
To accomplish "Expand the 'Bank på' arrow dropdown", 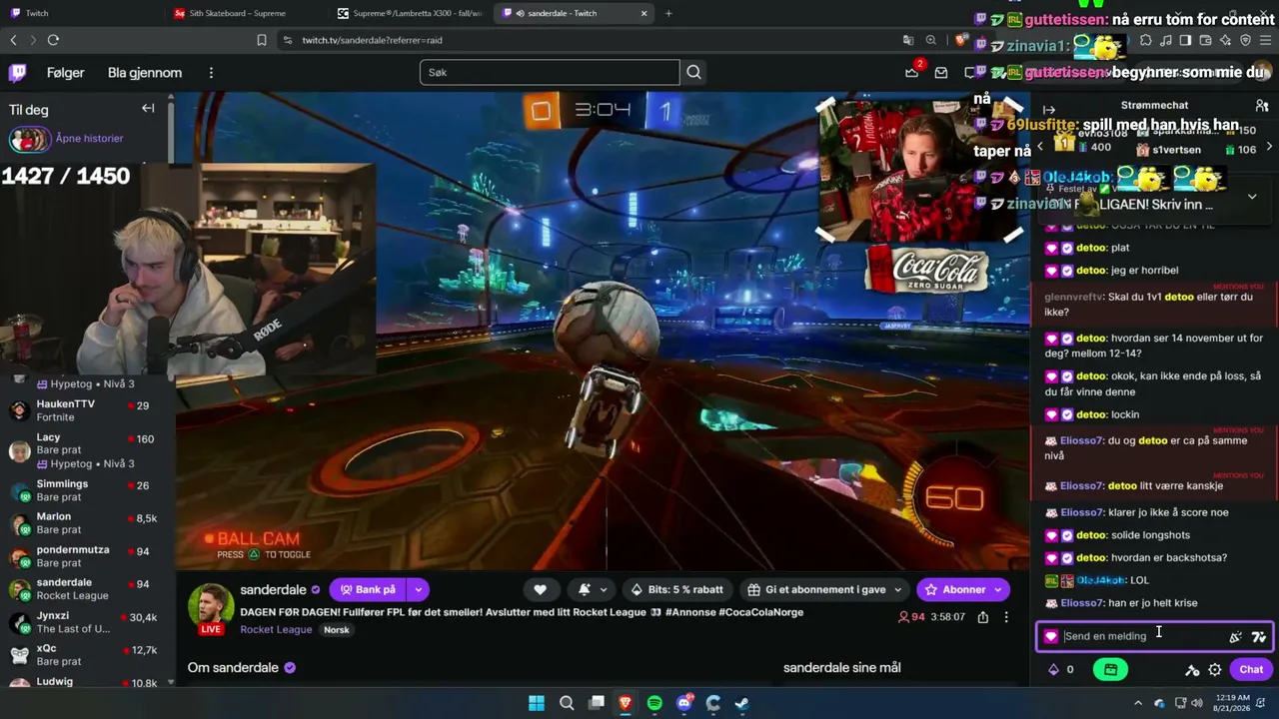I will (419, 589).
